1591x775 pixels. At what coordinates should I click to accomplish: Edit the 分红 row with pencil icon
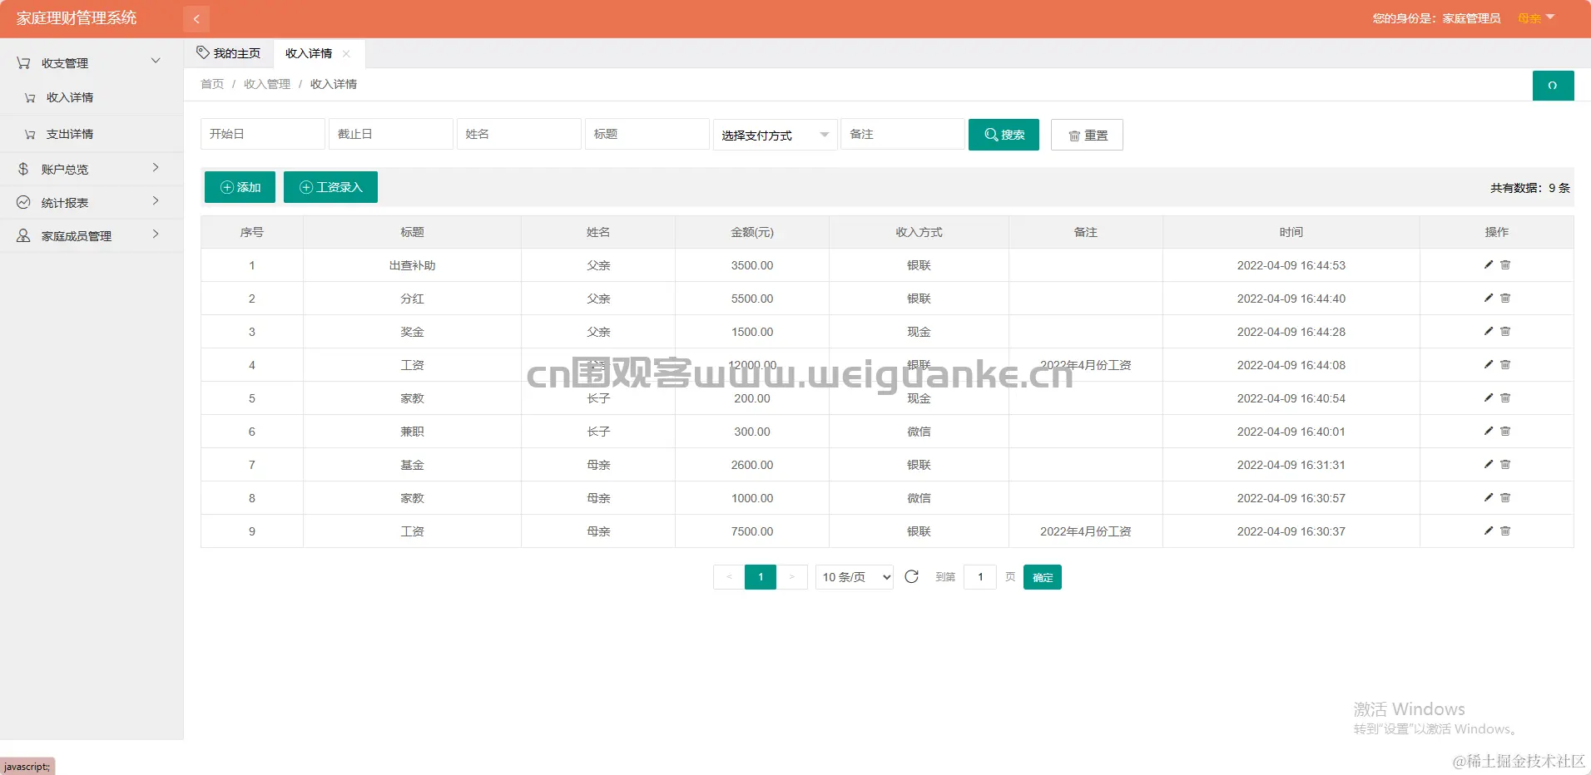pyautogui.click(x=1489, y=298)
